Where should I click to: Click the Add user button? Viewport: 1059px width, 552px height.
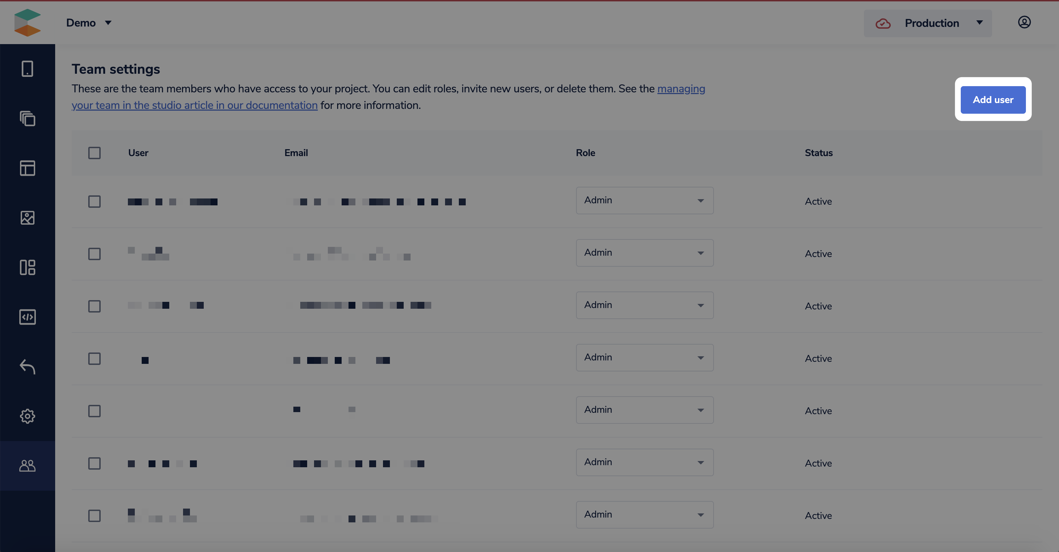click(x=993, y=100)
